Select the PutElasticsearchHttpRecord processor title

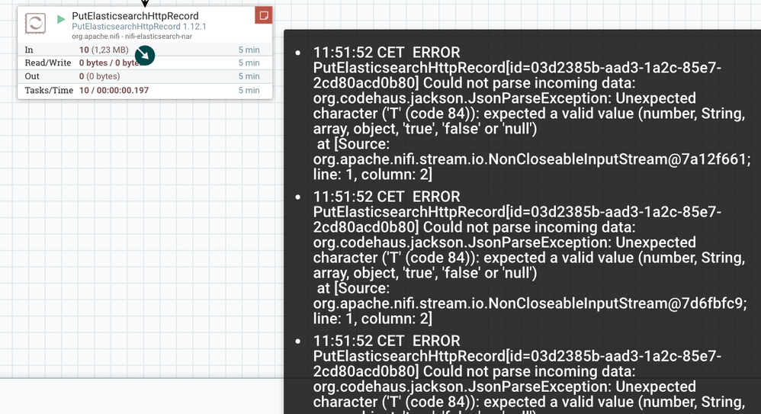(136, 16)
